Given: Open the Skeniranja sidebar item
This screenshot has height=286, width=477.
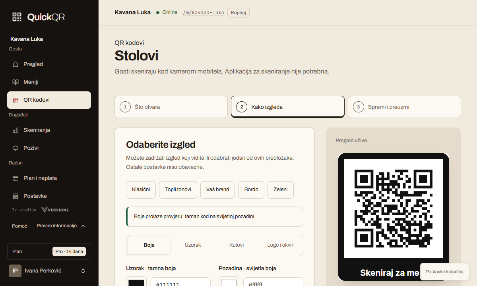Looking at the screenshot, I should pyautogui.click(x=49, y=130).
